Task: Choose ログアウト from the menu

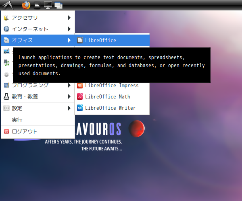Action: (38, 131)
